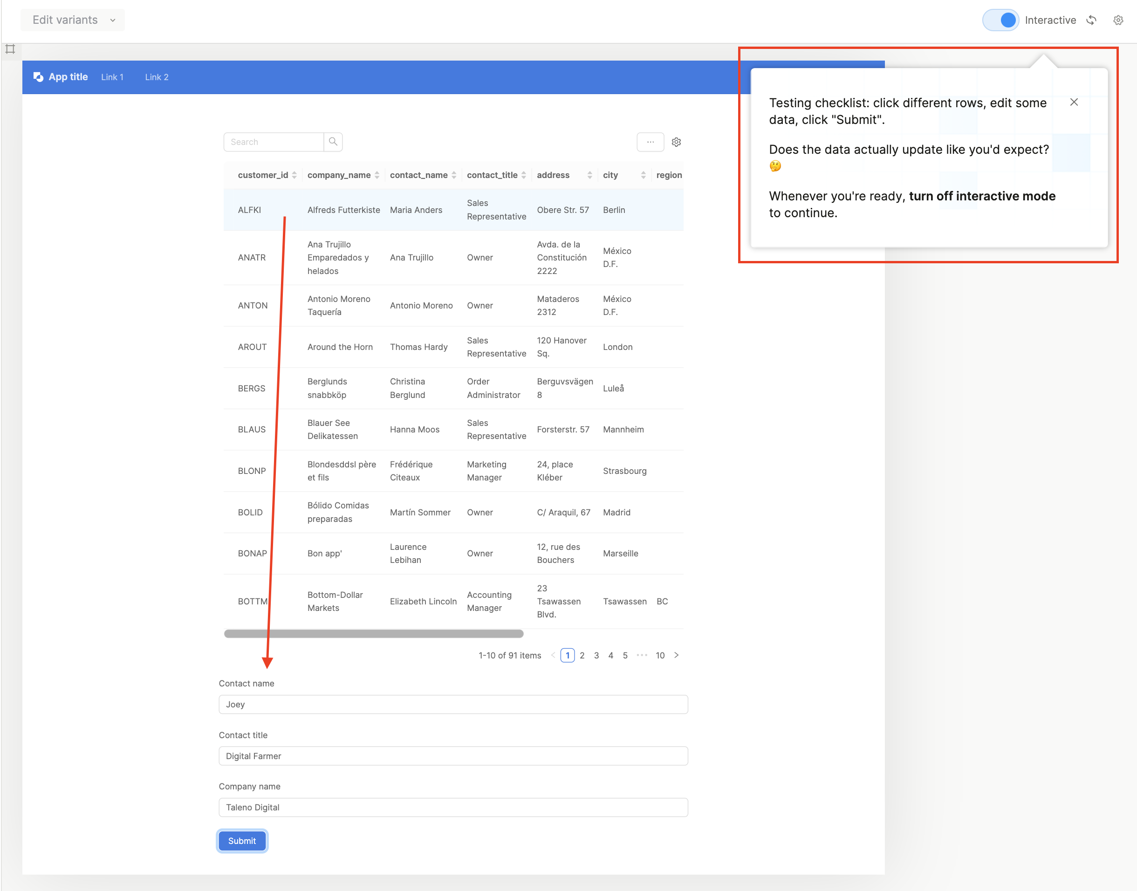This screenshot has width=1137, height=891.
Task: Turn off the Interactive mode toggle
Action: tap(1000, 21)
